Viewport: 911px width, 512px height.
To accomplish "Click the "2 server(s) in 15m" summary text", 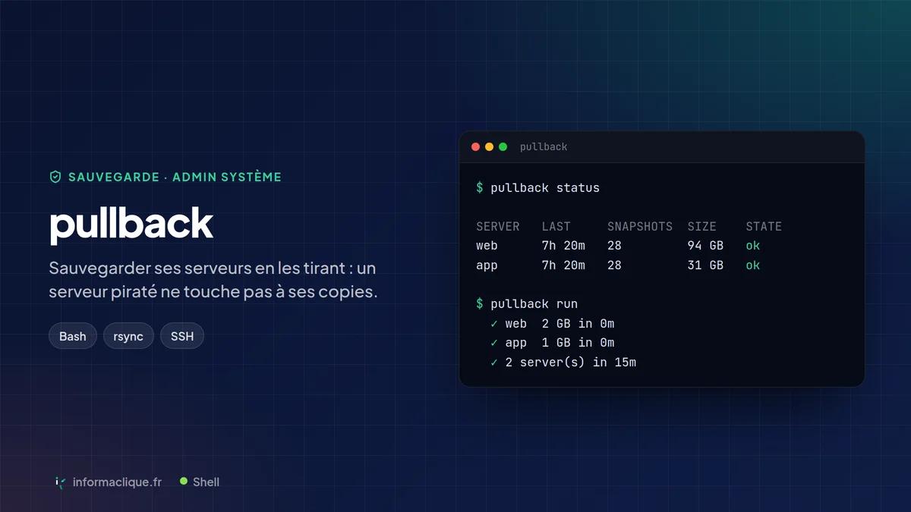I will (x=571, y=363).
